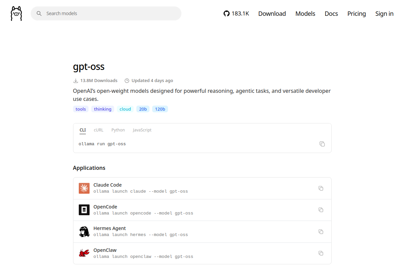Select the cloud tag
The height and width of the screenshot is (269, 404).
[x=125, y=109]
